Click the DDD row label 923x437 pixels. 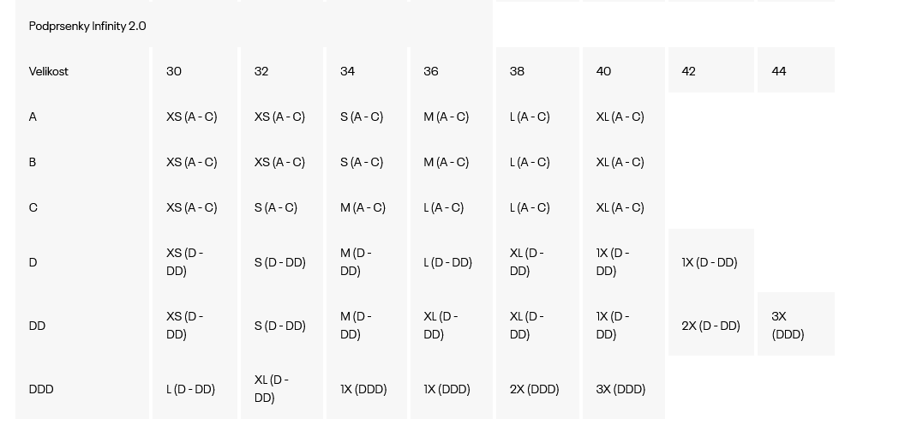coord(41,389)
